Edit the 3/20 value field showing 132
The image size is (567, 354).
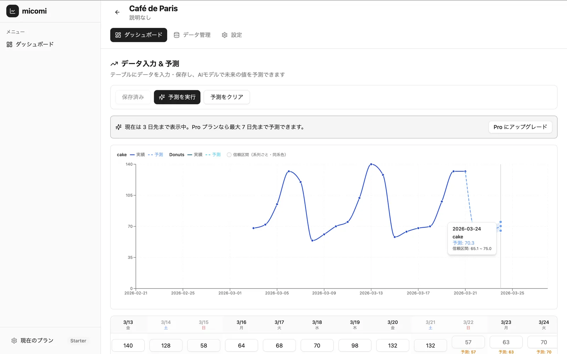(393, 346)
